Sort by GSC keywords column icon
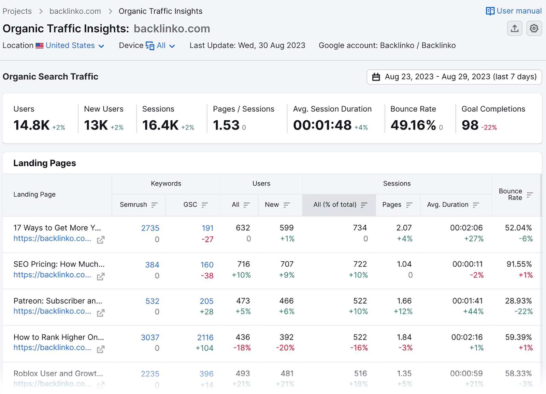Image resolution: width=546 pixels, height=394 pixels. [x=205, y=205]
